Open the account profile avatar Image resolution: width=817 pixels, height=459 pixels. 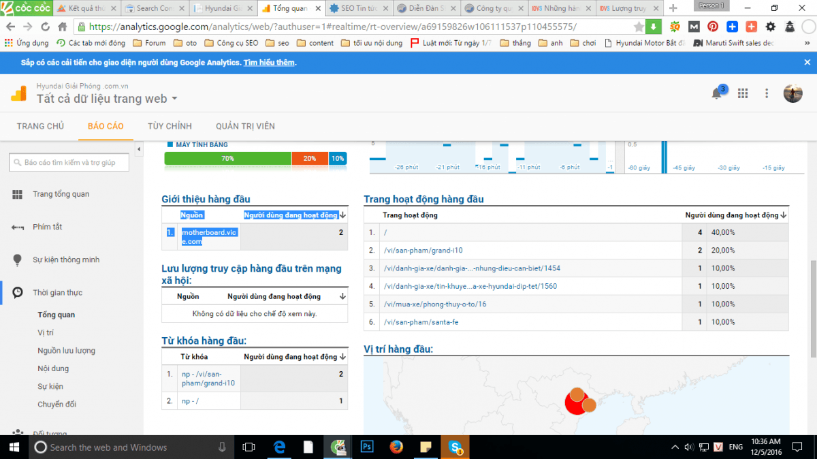[x=792, y=93]
